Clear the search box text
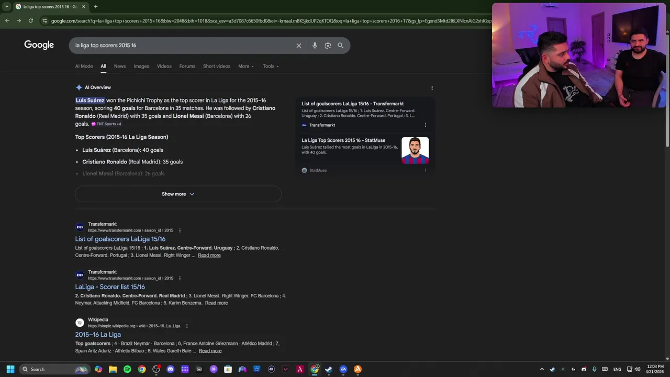The image size is (670, 377). 299,46
